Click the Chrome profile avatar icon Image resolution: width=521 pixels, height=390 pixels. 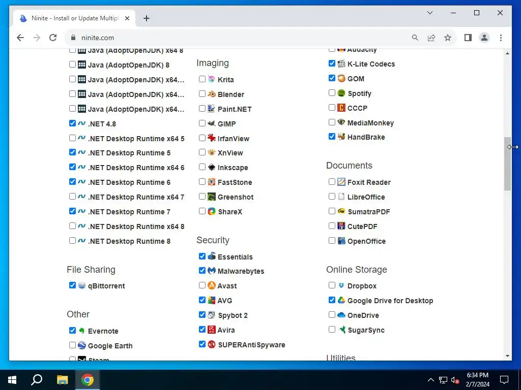(484, 38)
